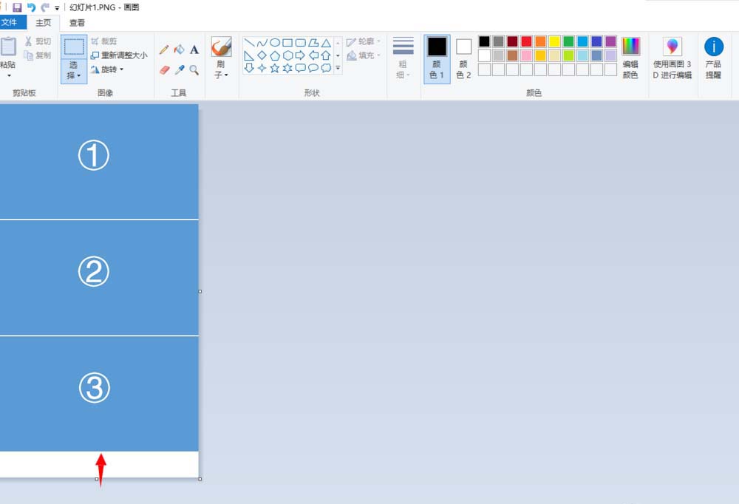The height and width of the screenshot is (504, 739).
Task: Pick the purple color swatch
Action: pyautogui.click(x=611, y=41)
